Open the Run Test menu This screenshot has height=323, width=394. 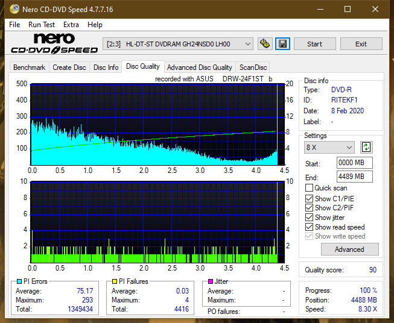click(42, 25)
